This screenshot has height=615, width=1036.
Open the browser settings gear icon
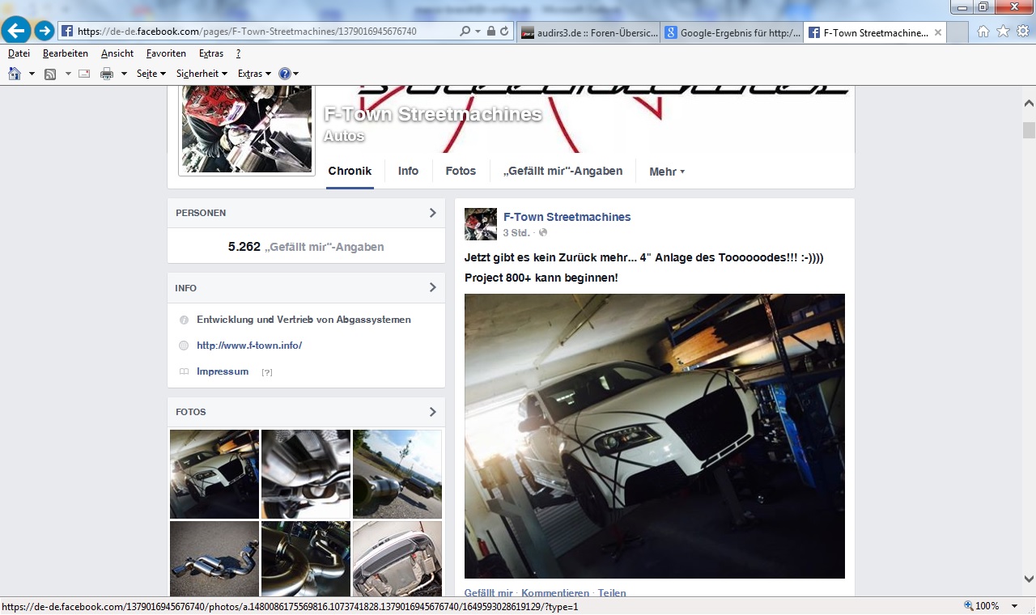tap(1022, 32)
